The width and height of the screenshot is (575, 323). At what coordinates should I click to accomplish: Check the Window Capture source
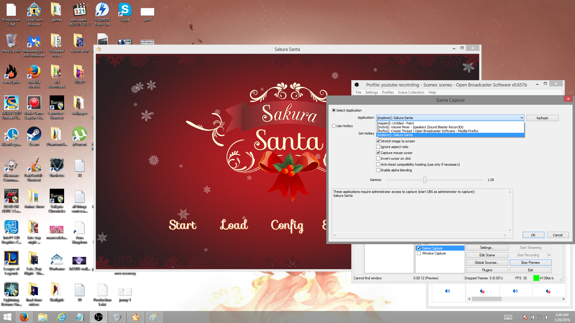pos(419,253)
